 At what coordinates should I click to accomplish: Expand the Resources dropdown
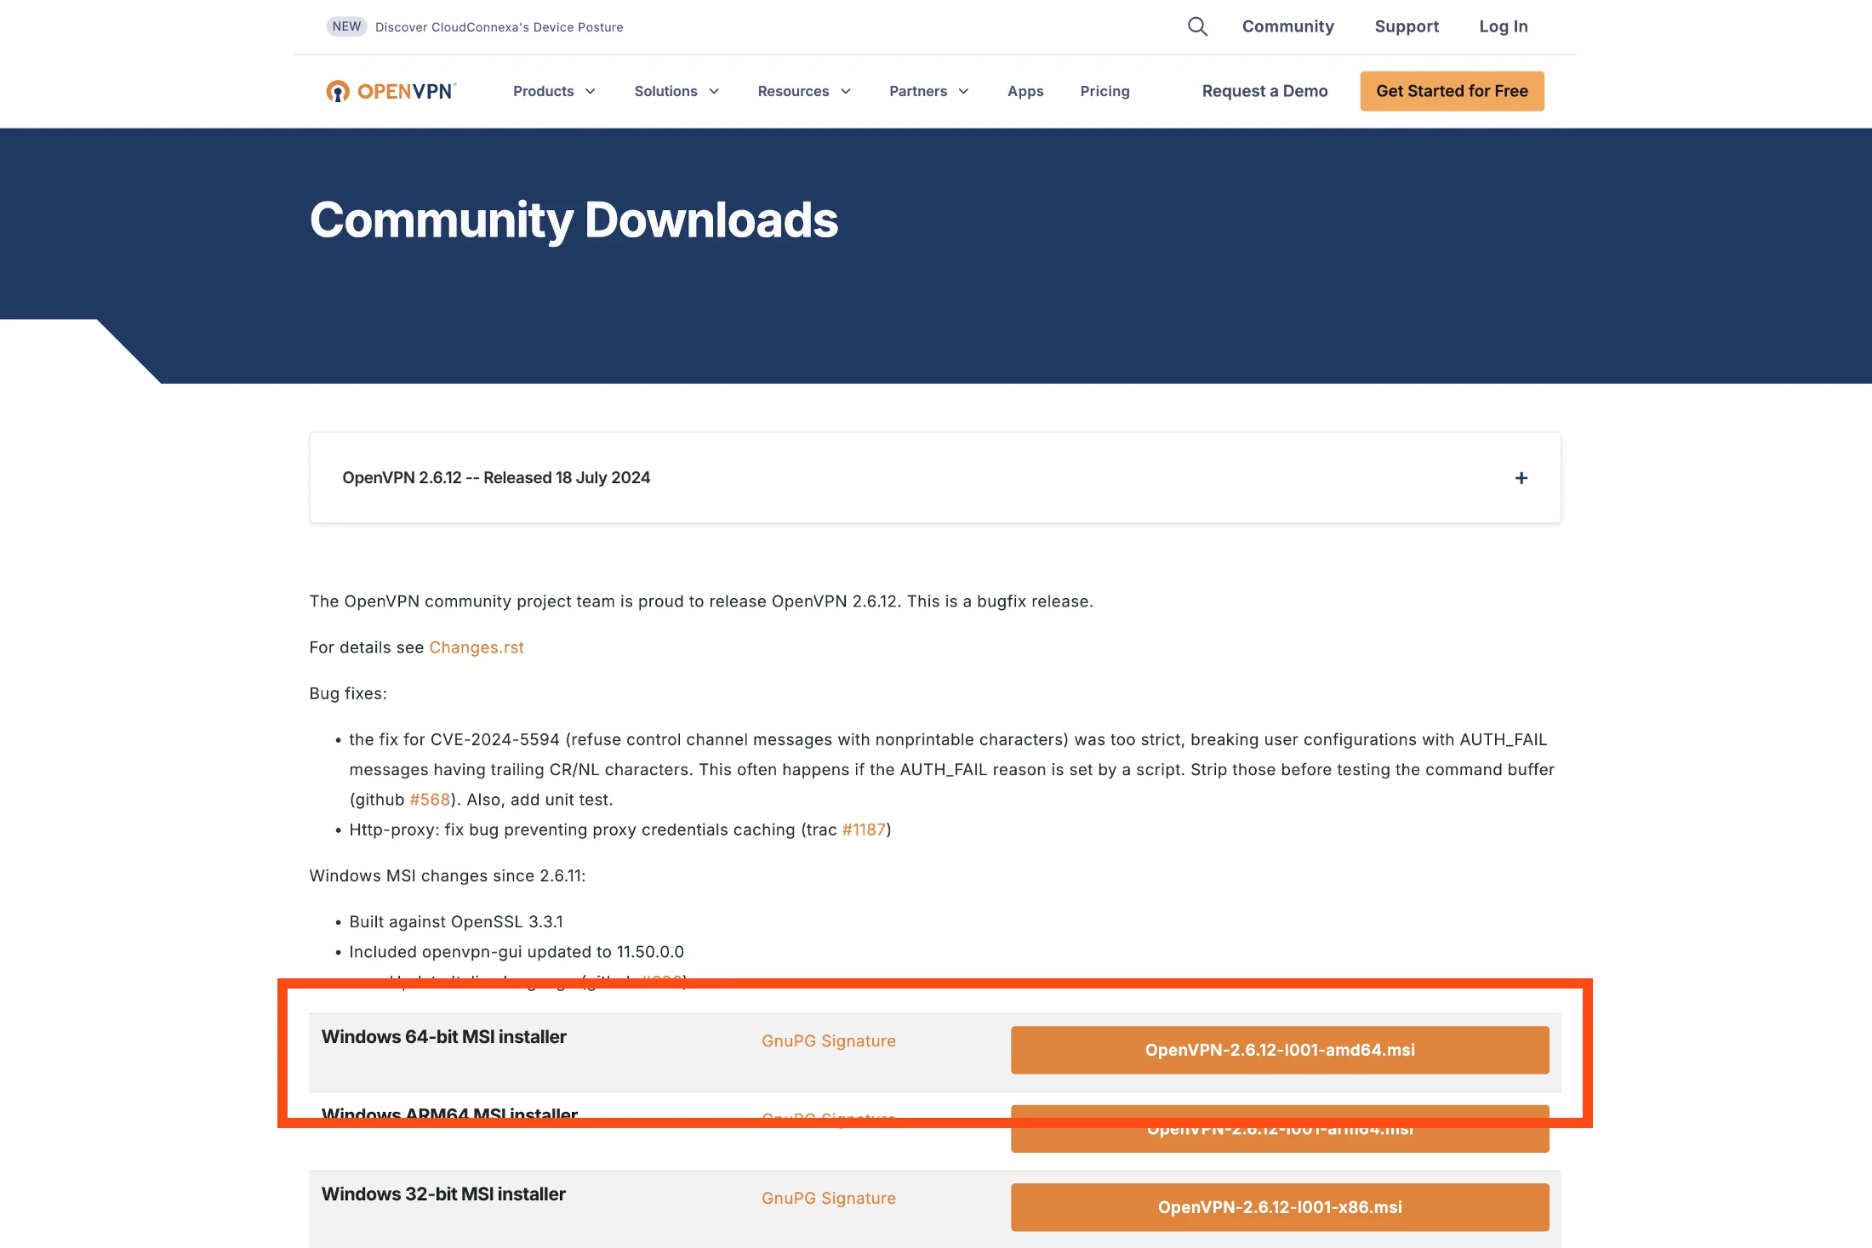point(804,91)
